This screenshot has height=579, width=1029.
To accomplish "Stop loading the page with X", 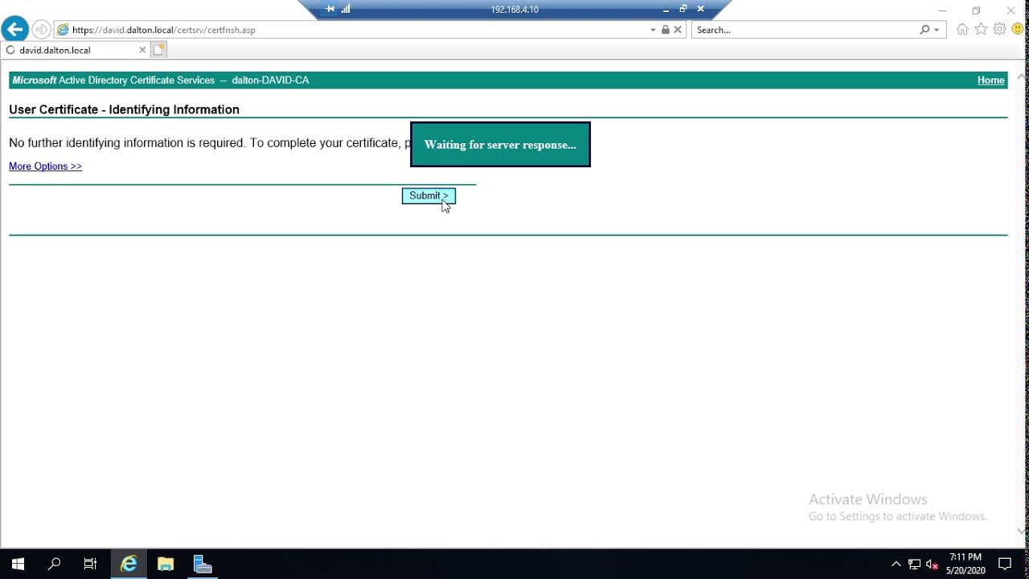I will click(678, 30).
